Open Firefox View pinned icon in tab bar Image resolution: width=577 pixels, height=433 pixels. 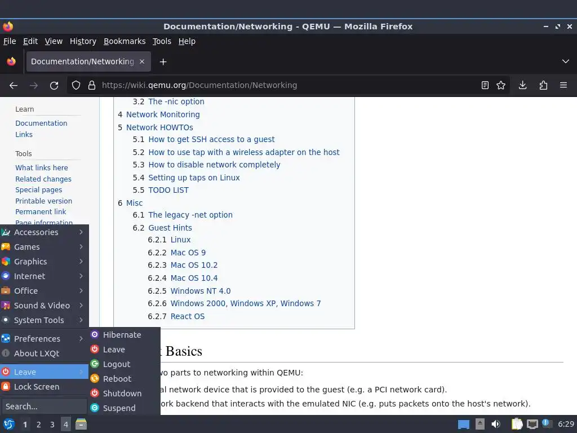point(11,61)
